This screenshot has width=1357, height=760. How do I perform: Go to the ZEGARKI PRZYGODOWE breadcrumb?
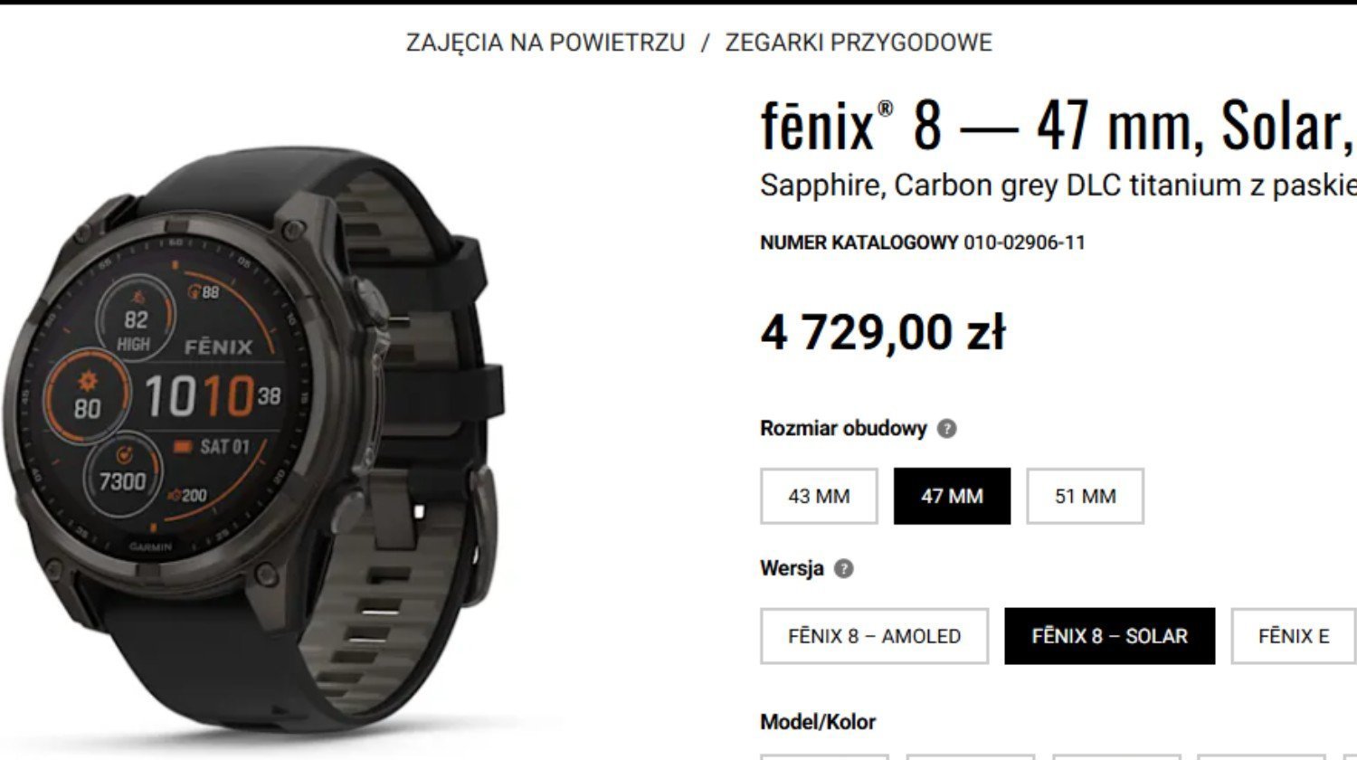[x=859, y=43]
